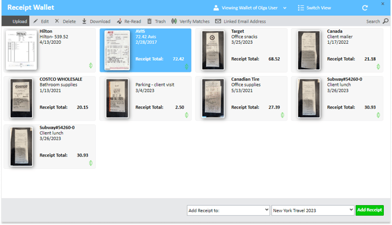Click the Switch View list icon
Image resolution: width=392 pixels, height=225 pixels.
(x=301, y=8)
